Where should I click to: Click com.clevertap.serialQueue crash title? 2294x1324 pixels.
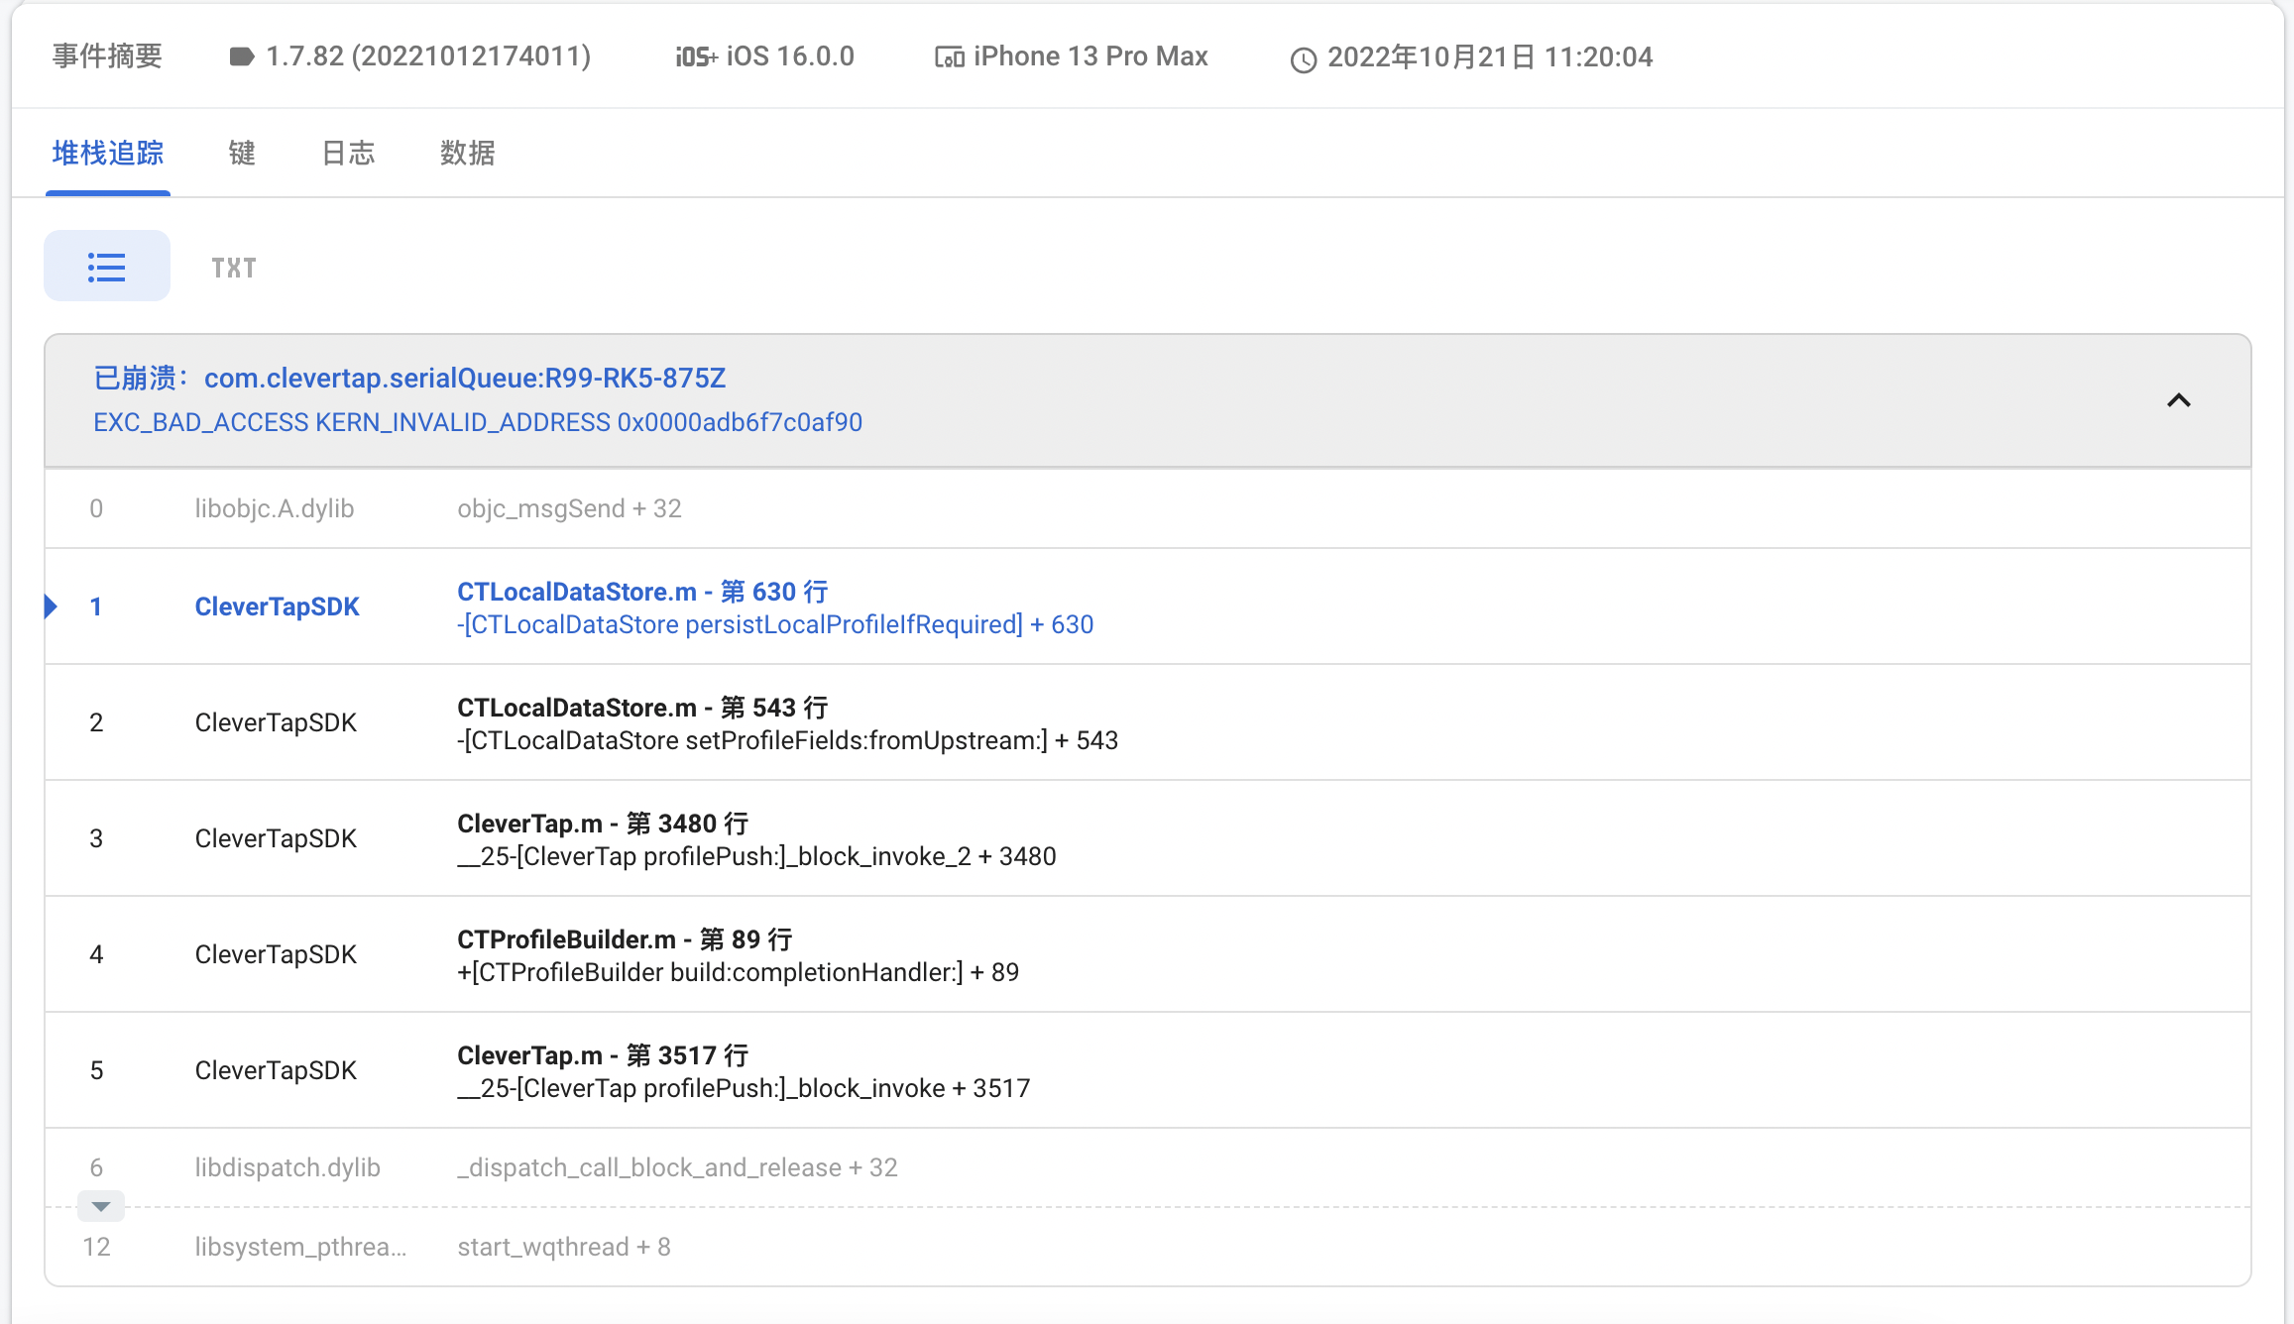(464, 378)
